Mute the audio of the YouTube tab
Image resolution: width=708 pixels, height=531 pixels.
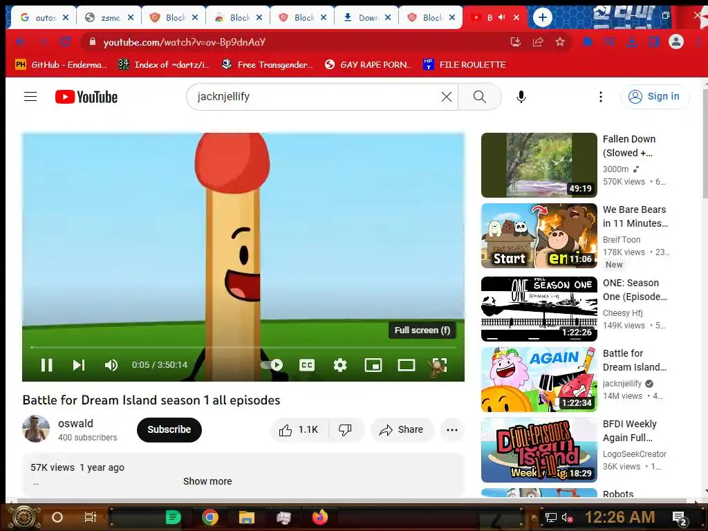(502, 17)
